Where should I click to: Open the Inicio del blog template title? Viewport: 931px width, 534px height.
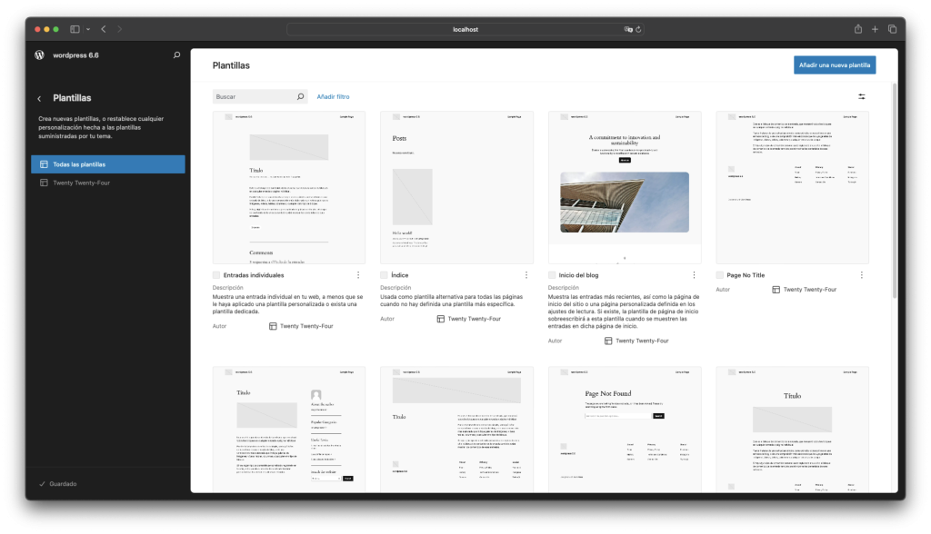click(x=578, y=275)
